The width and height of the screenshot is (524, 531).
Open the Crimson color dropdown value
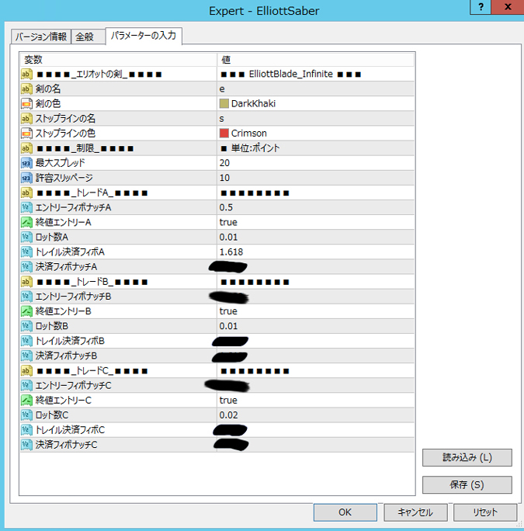316,133
